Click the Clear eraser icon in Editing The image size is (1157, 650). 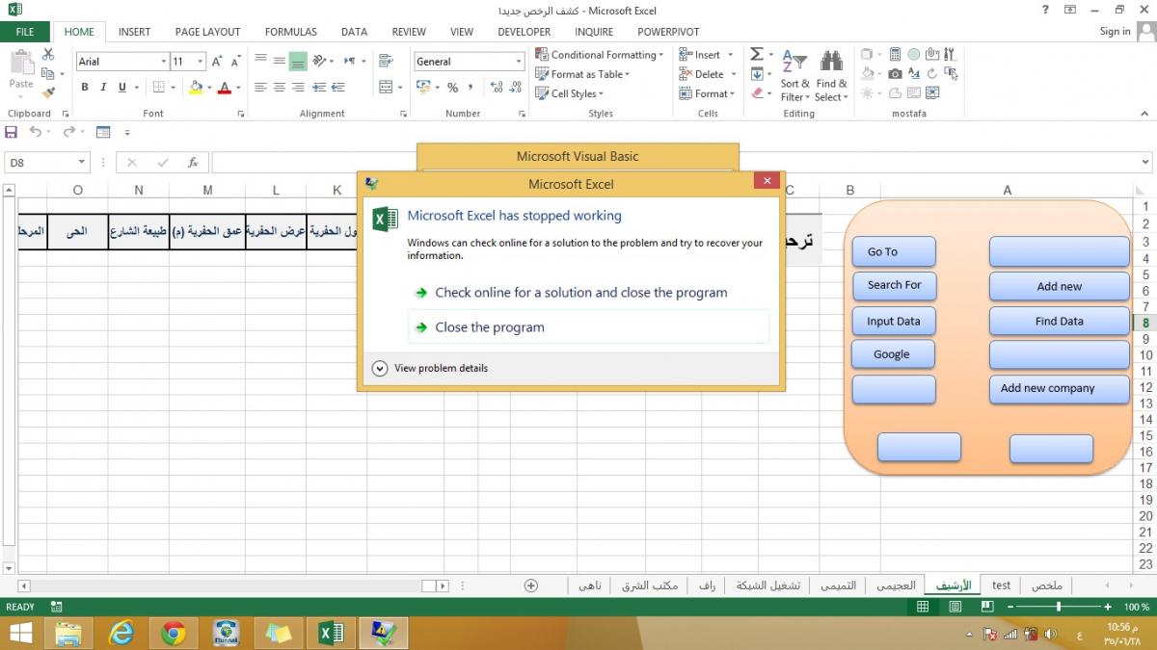[757, 93]
